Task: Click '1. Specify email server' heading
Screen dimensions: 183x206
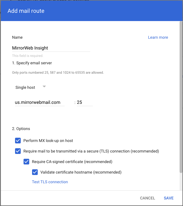Action: click(32, 63)
